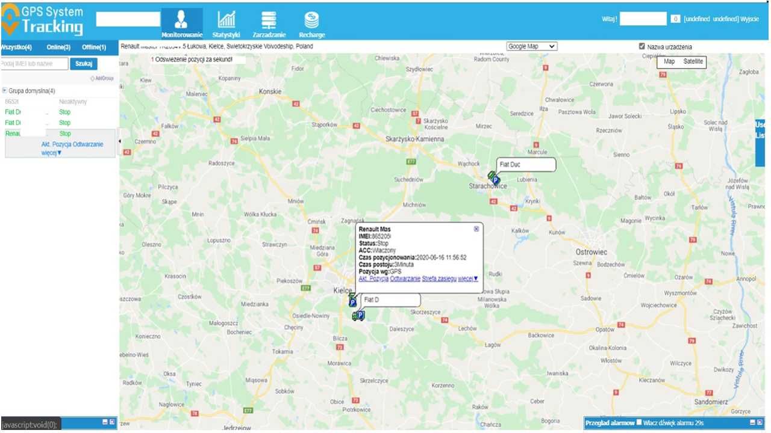The height and width of the screenshot is (433, 771).
Task: Close the Renault Mas info popup
Action: (476, 229)
